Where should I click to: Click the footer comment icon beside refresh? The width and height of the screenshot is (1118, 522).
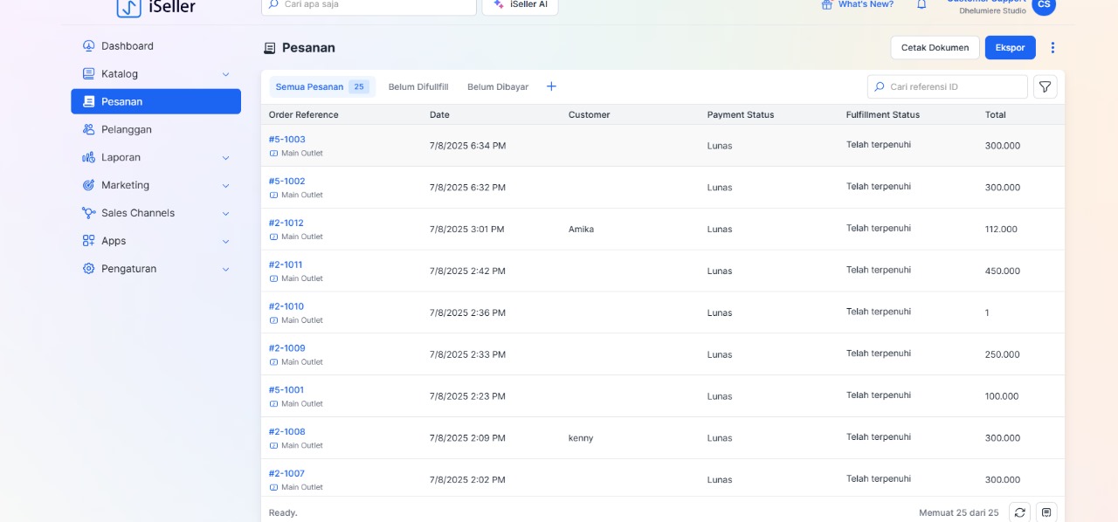point(1046,512)
